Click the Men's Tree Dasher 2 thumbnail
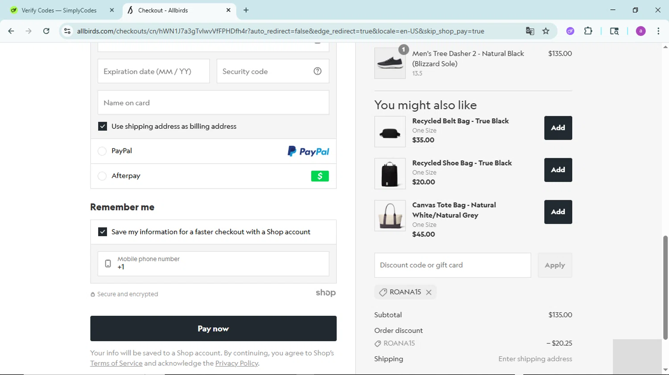 [x=390, y=63]
